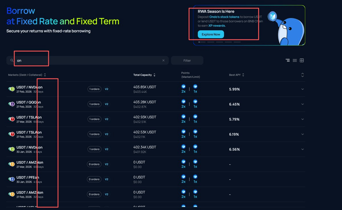This screenshot has width=342, height=210.
Task: Click the Explore Now button
Action: [x=211, y=34]
